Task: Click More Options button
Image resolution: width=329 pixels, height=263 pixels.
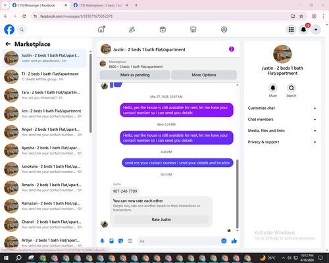Action: click(204, 75)
